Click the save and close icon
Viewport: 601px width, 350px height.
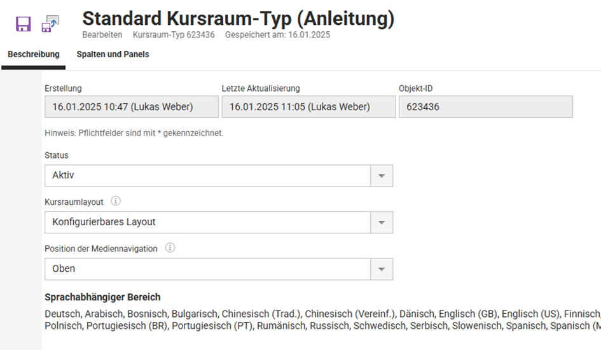[50, 24]
